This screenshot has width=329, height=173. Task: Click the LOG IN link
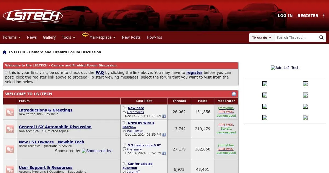(285, 16)
